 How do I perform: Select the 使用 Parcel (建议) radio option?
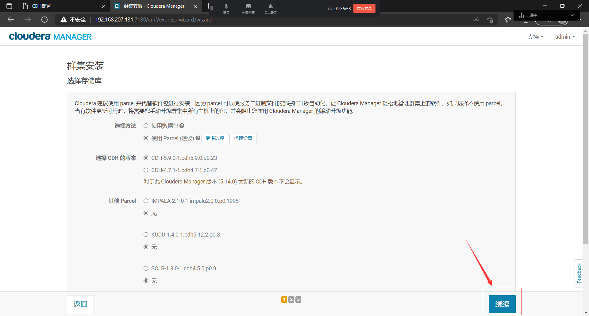click(x=146, y=138)
